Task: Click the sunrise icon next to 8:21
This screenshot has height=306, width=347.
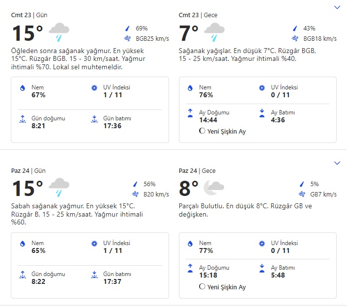Action: click(x=23, y=119)
